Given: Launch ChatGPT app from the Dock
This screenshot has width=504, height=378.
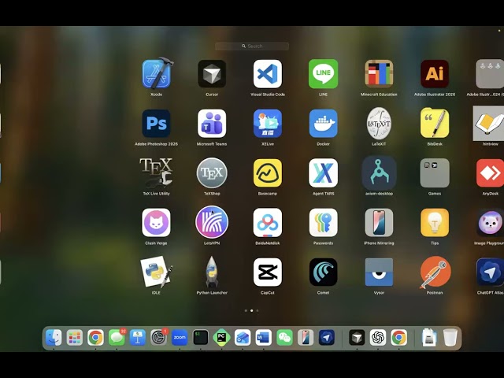Looking at the screenshot, I should (x=378, y=338).
